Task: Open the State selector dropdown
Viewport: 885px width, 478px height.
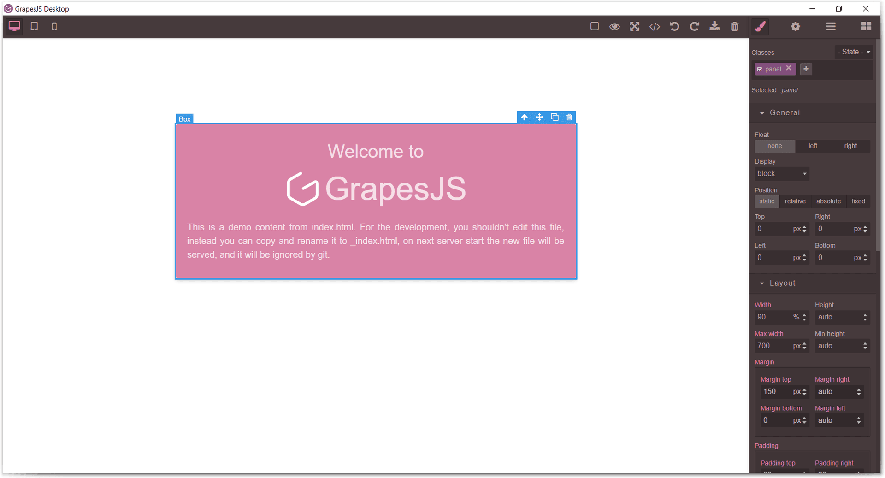Action: (853, 52)
